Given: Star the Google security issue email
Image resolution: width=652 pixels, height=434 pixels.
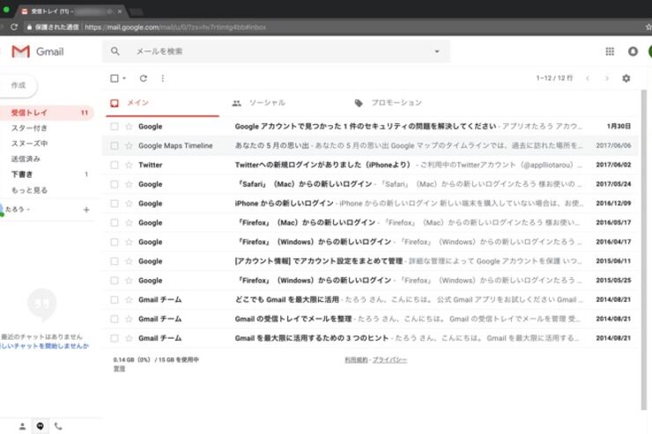Looking at the screenshot, I should pos(129,126).
